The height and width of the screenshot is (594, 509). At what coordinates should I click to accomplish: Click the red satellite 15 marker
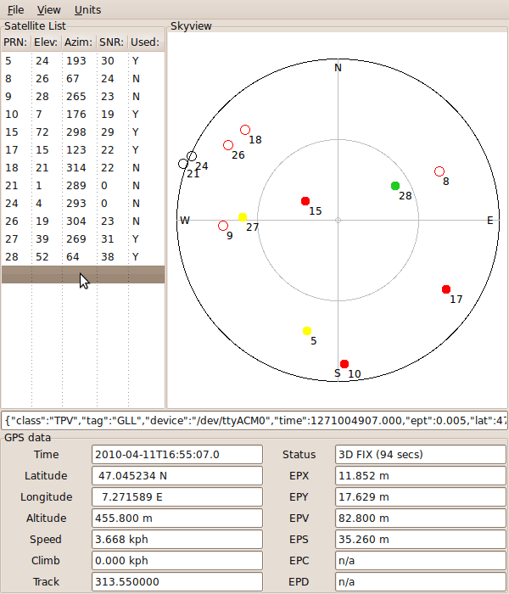tap(305, 201)
